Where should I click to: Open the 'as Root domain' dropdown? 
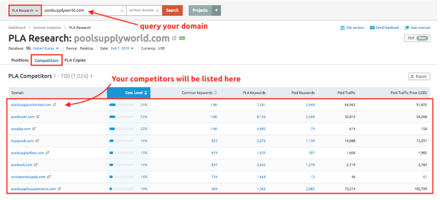pyautogui.click(x=144, y=10)
